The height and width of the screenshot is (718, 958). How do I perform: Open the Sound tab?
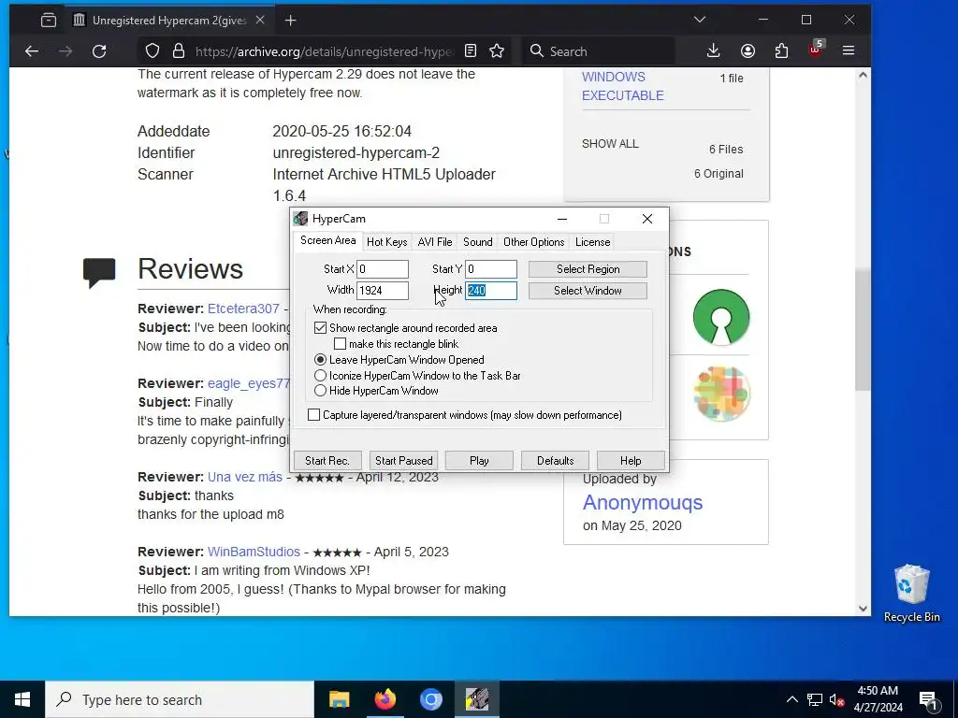(478, 242)
